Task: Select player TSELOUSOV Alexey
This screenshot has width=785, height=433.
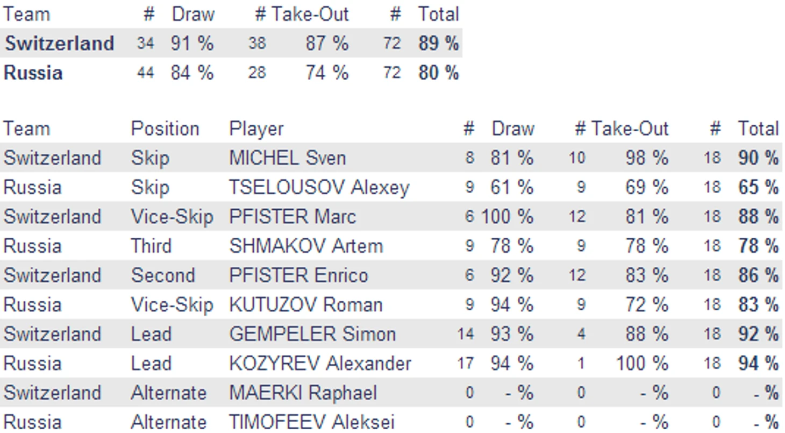Action: coord(319,187)
